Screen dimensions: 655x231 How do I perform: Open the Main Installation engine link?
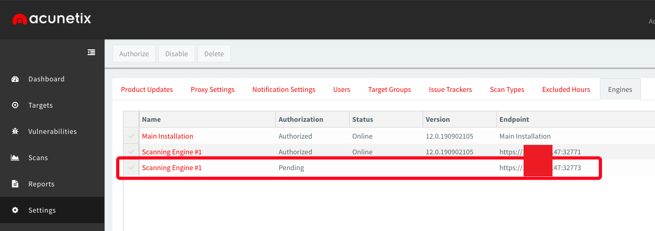click(167, 136)
